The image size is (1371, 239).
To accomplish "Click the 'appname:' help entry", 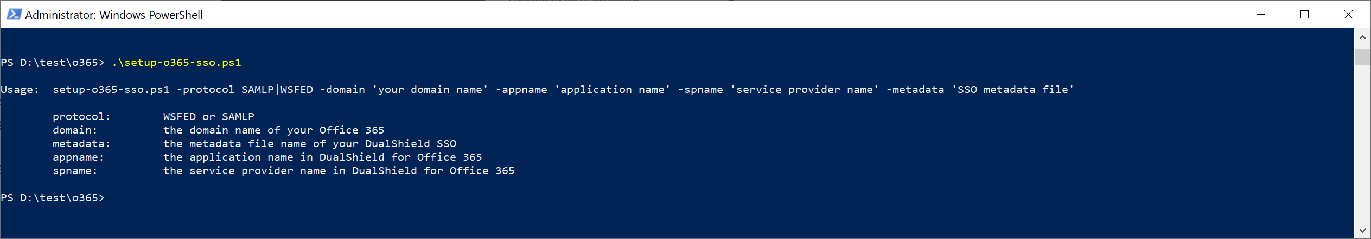I will click(x=78, y=157).
